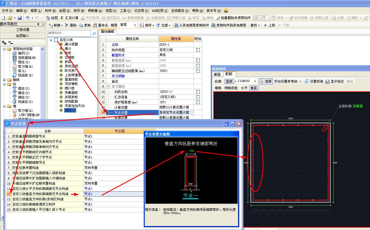Toggle 附加 checkbox for 轴线距左边线距离 row
370x230 pixels.
tap(198, 71)
